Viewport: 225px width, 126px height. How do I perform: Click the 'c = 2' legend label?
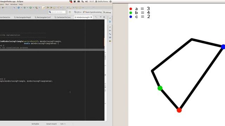[142, 17]
